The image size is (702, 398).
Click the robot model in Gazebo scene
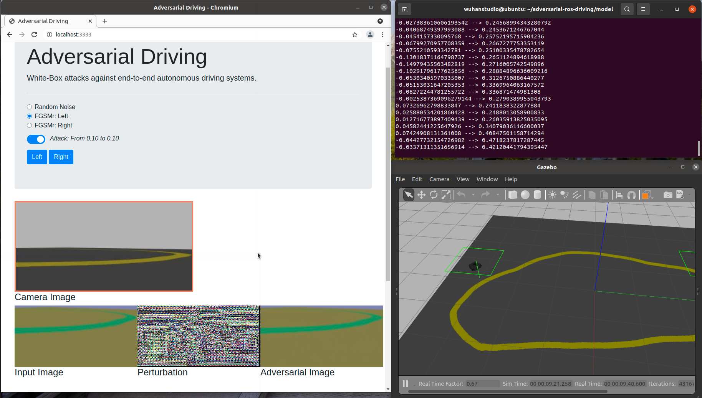pyautogui.click(x=475, y=266)
